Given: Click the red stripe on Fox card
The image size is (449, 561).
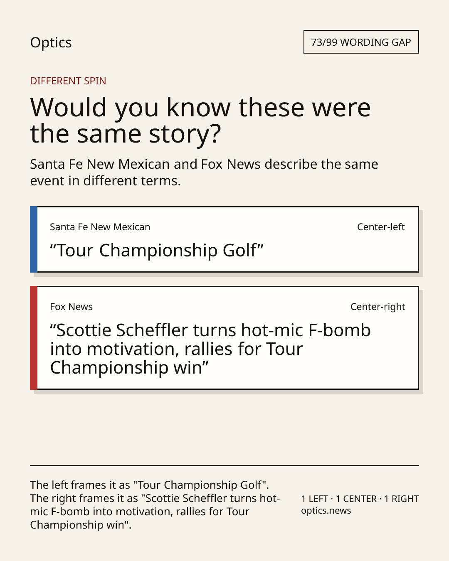Looking at the screenshot, I should pos(34,338).
